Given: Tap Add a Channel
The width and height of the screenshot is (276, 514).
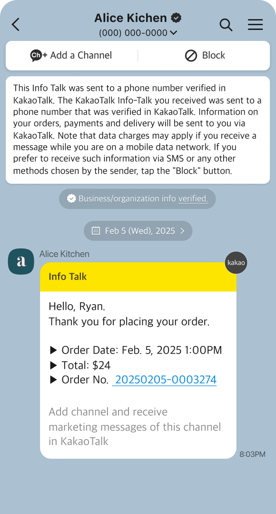Looking at the screenshot, I should tap(70, 55).
